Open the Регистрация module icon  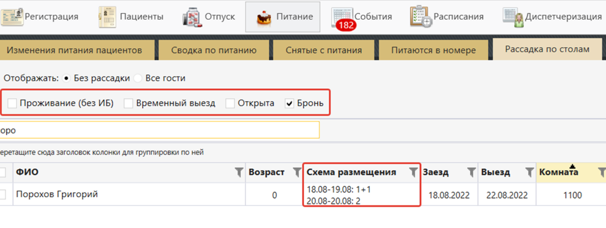pyautogui.click(x=12, y=17)
